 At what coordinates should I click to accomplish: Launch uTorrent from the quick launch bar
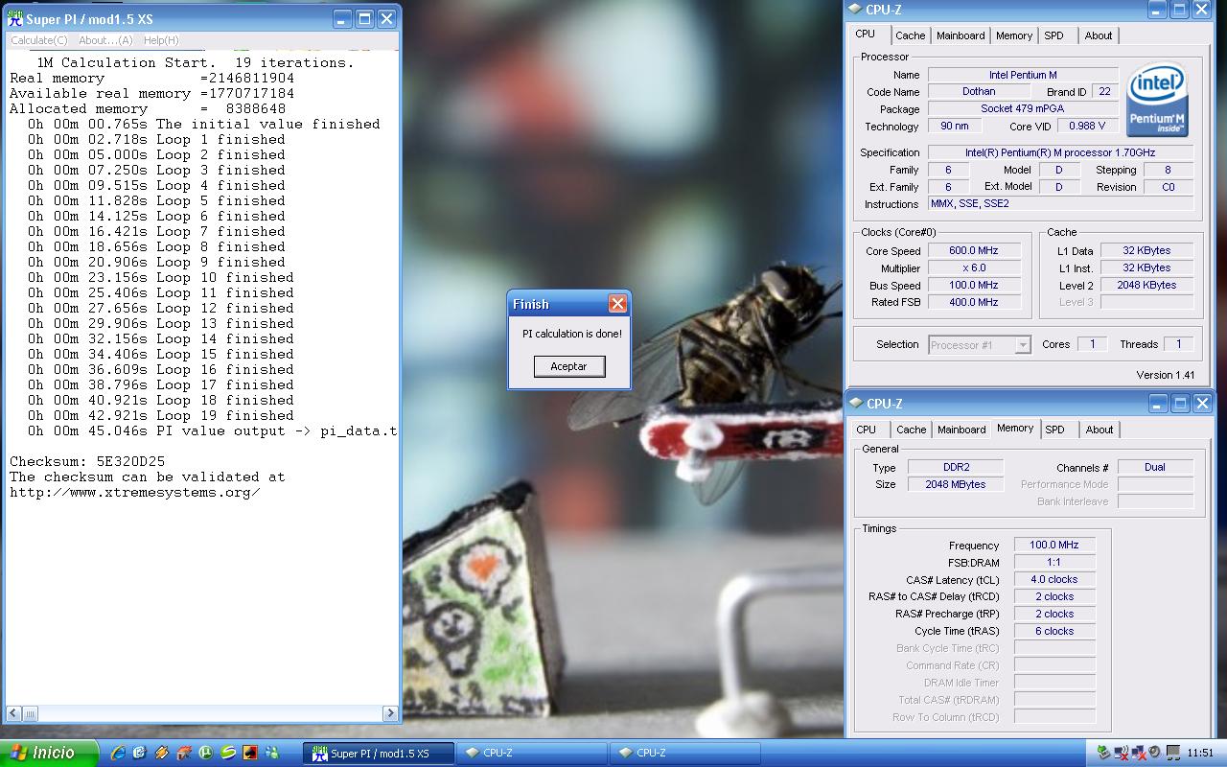tap(206, 753)
